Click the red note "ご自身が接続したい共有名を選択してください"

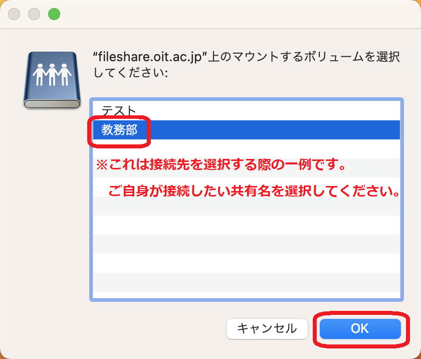(254, 191)
